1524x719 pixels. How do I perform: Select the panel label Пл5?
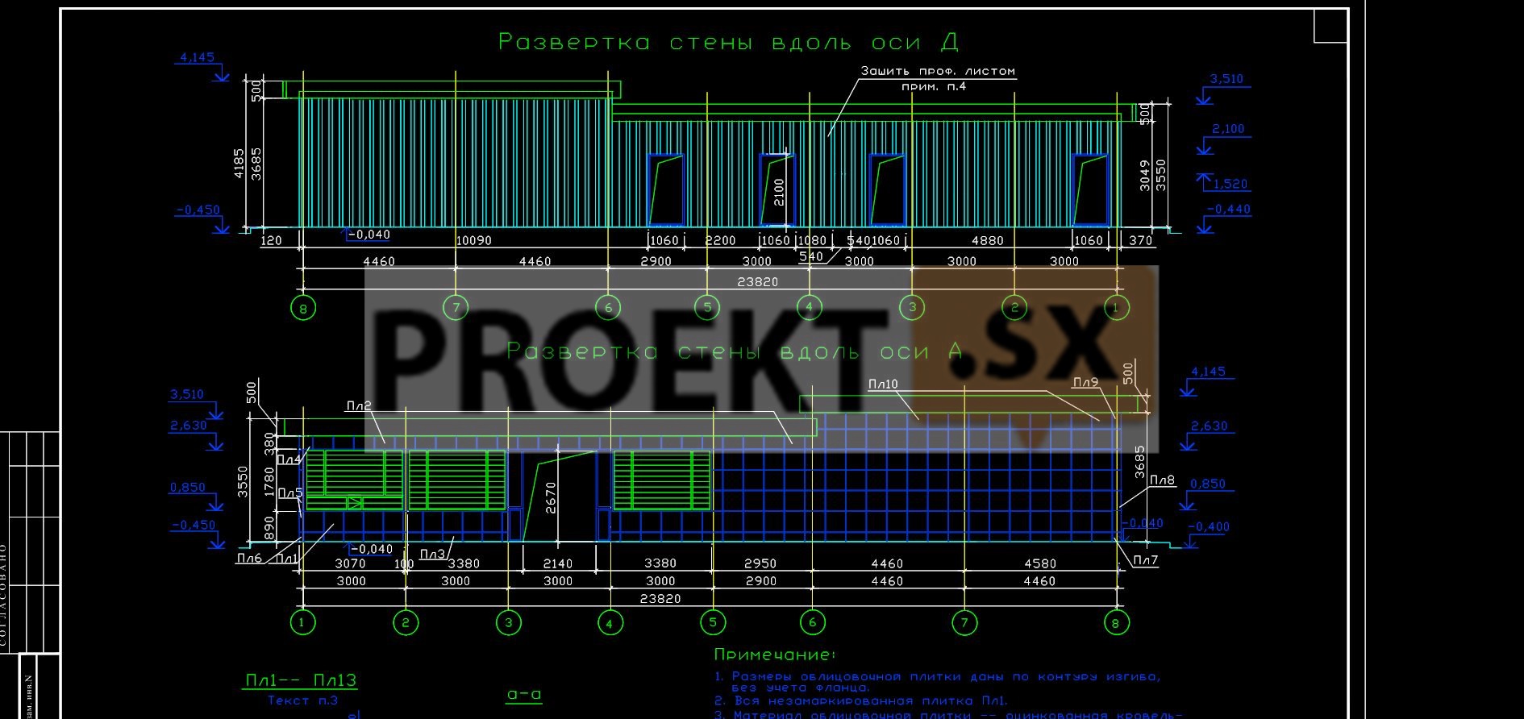[290, 492]
